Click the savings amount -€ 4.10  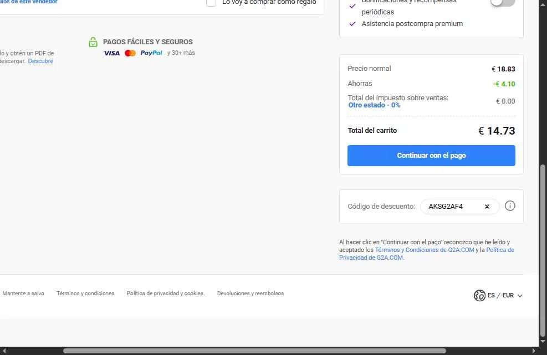pyautogui.click(x=504, y=84)
